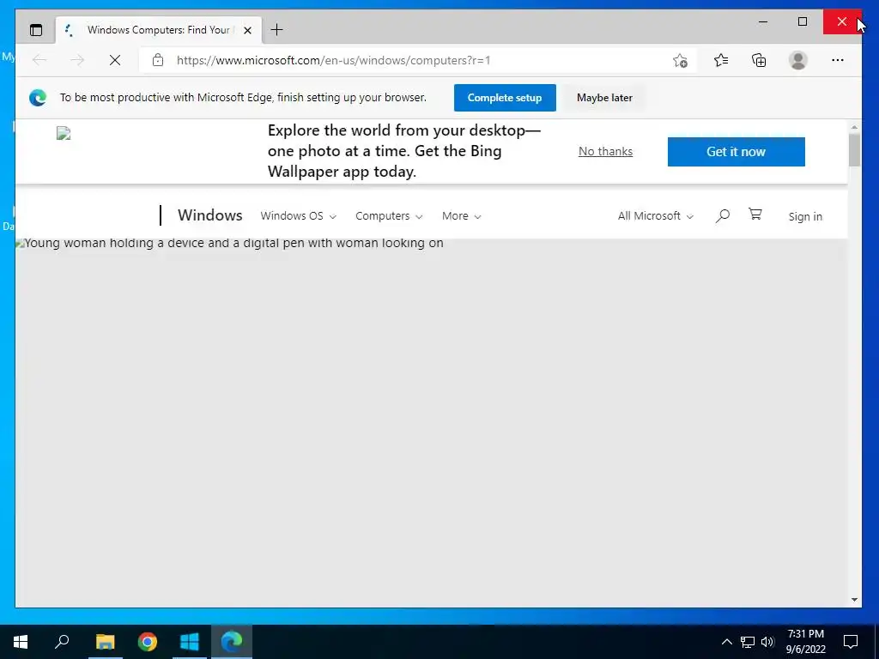Stop loading the page
Image resolution: width=879 pixels, height=659 pixels.
click(115, 60)
